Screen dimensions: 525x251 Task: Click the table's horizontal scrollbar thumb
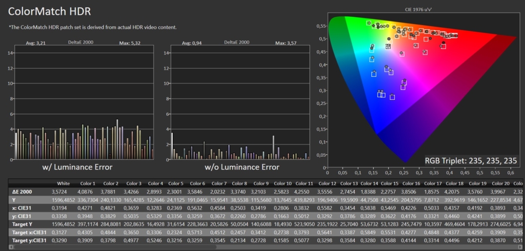click(x=115, y=247)
